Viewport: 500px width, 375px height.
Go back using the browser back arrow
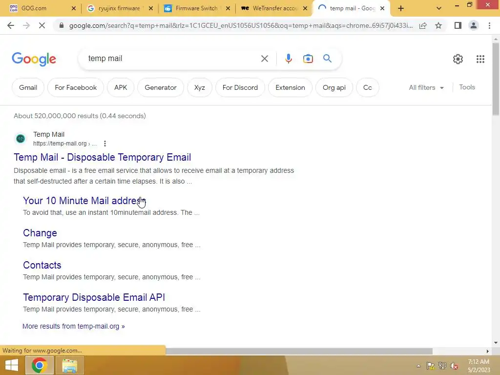point(11,25)
